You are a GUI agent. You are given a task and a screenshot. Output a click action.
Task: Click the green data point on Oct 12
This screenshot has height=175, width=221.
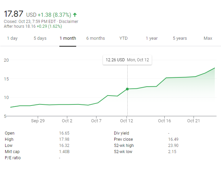click(x=127, y=89)
